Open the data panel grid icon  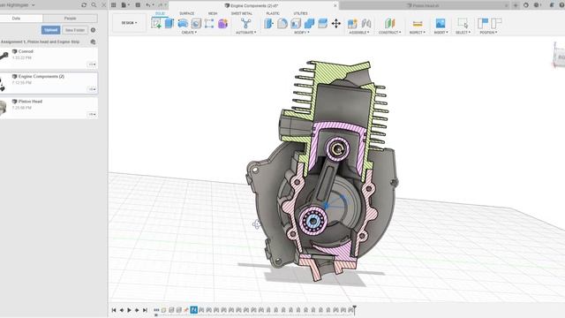pos(114,5)
